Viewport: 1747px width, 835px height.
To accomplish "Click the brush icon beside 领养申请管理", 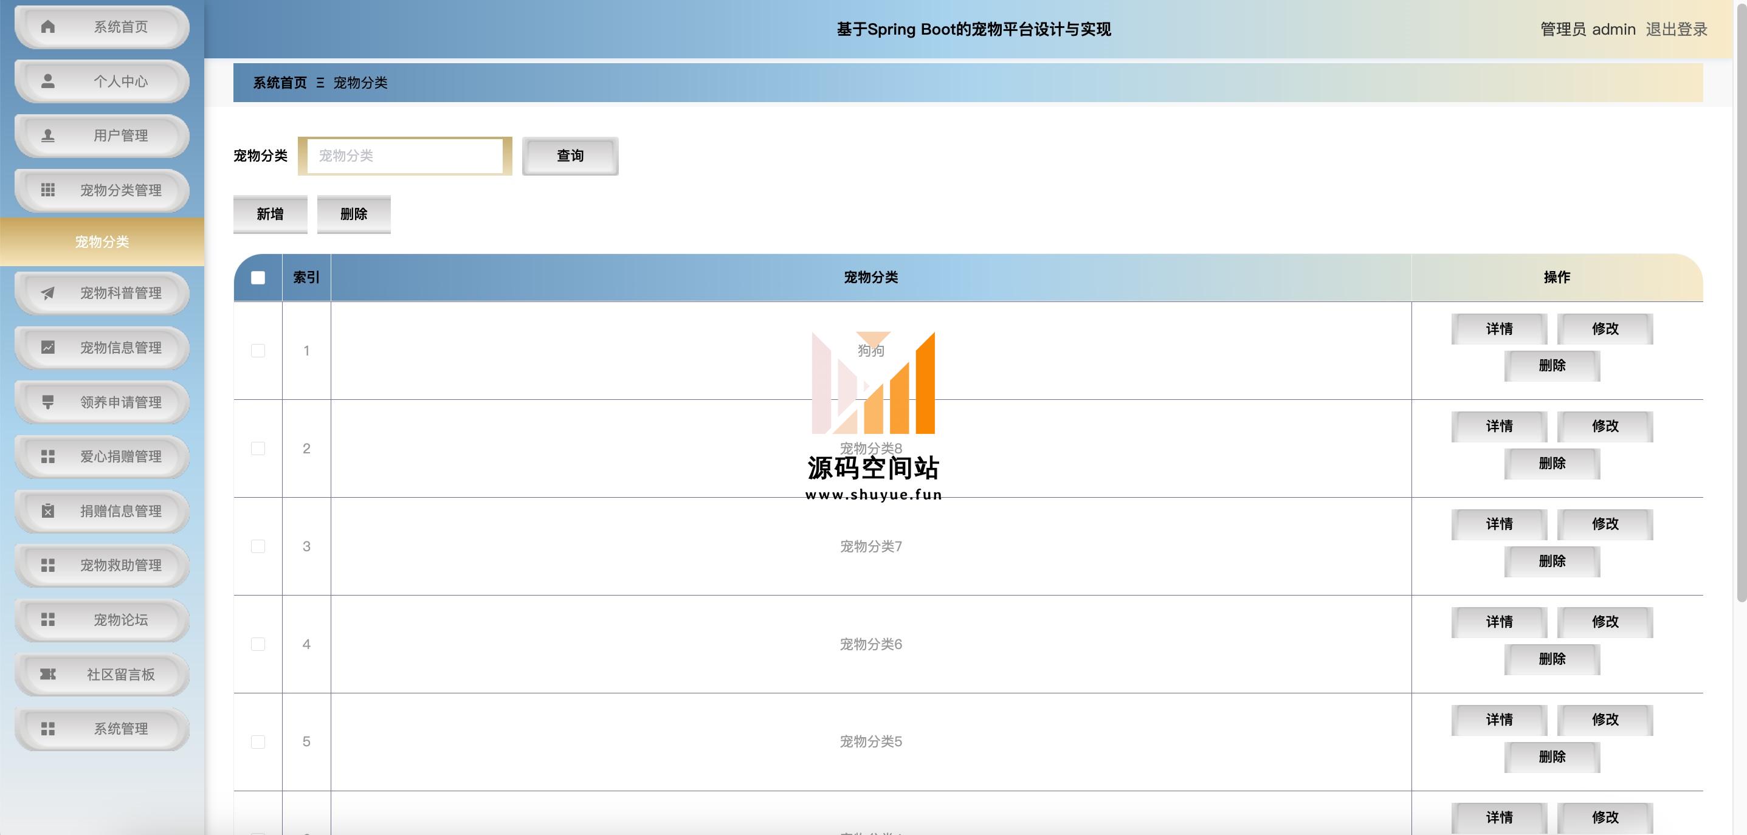I will 47,402.
